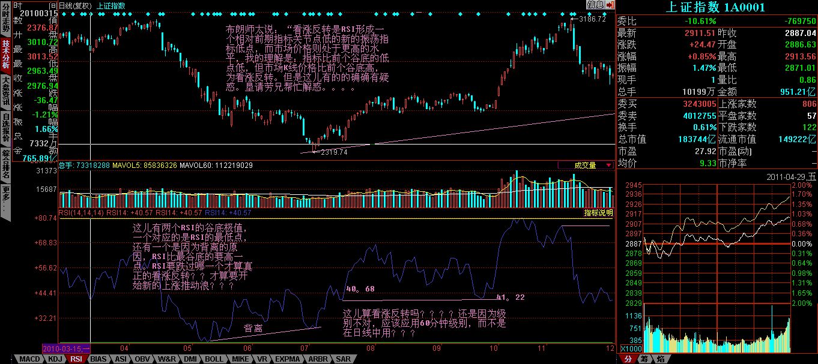The image size is (818, 364).
Task: Click the 信息 button above the chart
Action: tap(595, 5)
